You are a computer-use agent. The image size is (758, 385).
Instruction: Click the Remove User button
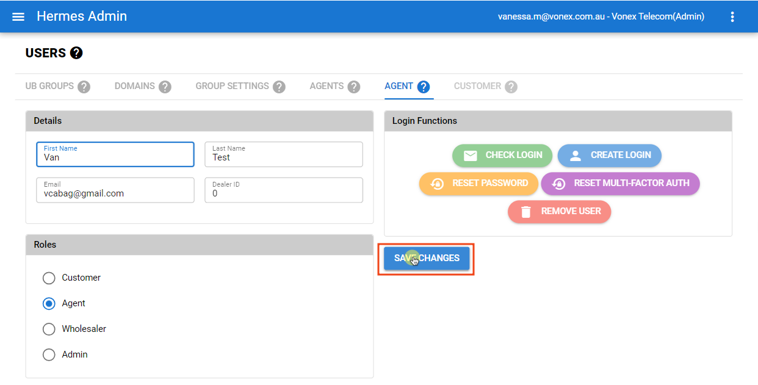click(x=559, y=212)
